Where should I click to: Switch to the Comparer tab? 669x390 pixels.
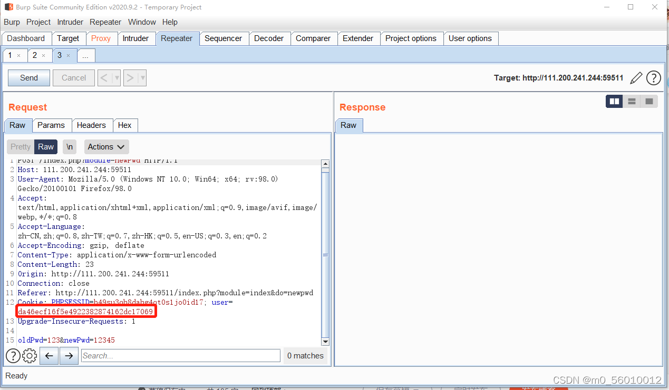pyautogui.click(x=313, y=38)
